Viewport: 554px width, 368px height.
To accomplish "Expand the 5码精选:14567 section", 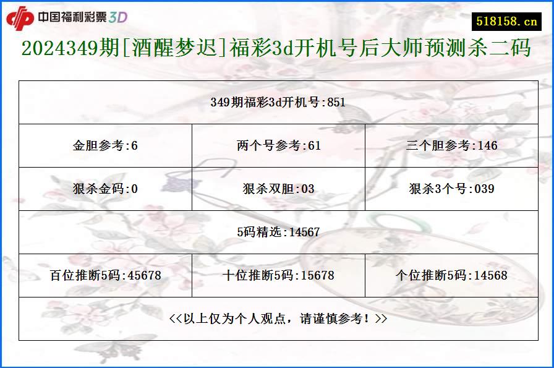I will (x=277, y=233).
